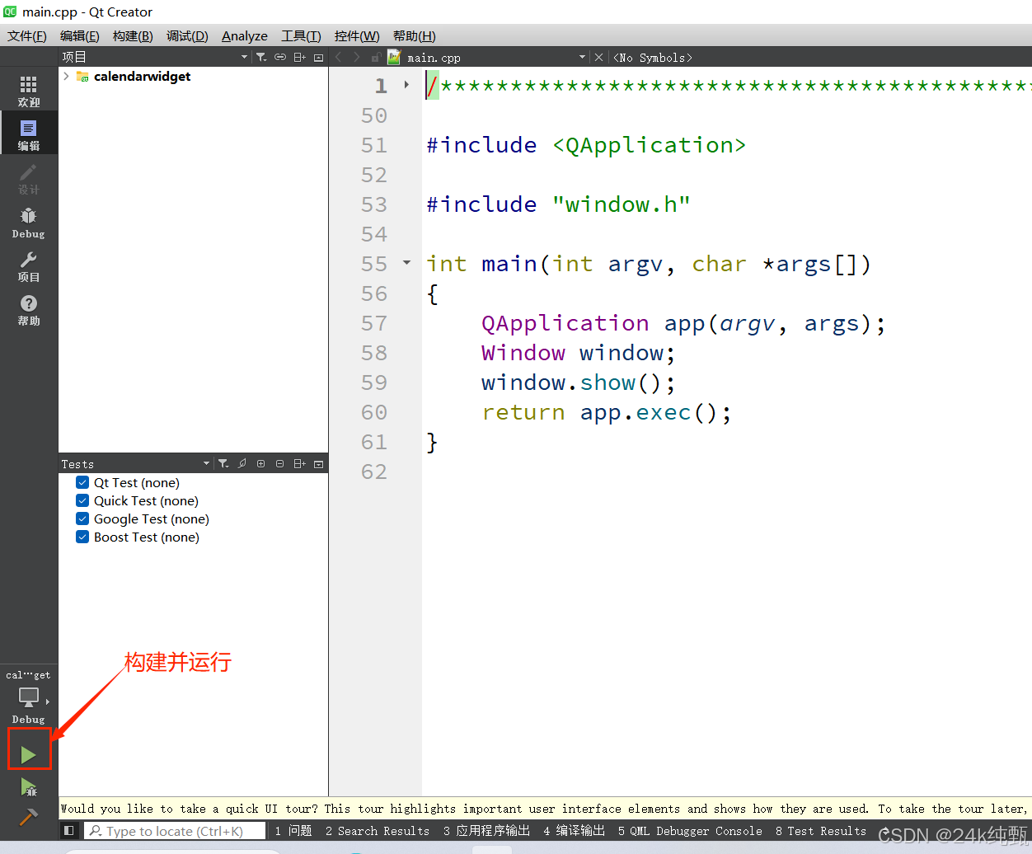Viewport: 1032px width, 854px height.
Task: Place cursor on the return app.exec() line
Action: click(x=607, y=412)
